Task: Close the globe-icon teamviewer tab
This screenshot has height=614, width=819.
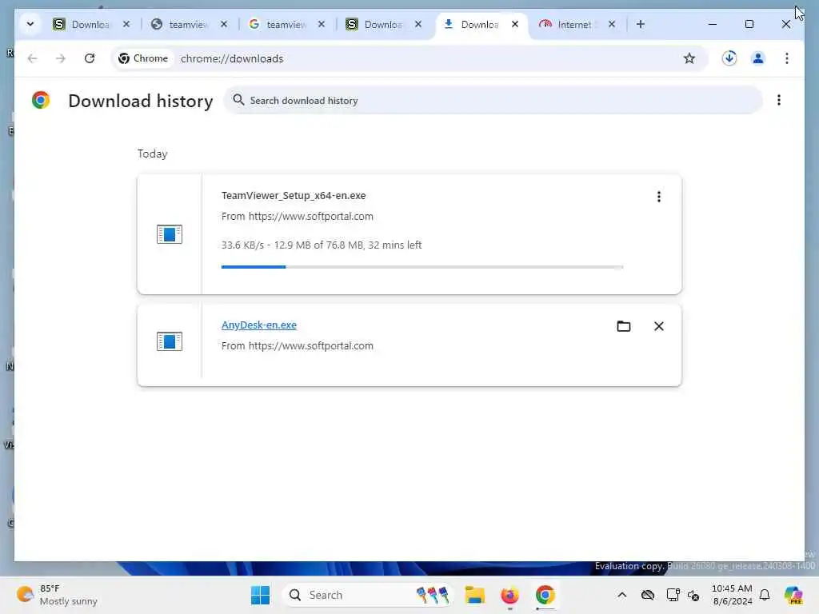Action: [224, 24]
